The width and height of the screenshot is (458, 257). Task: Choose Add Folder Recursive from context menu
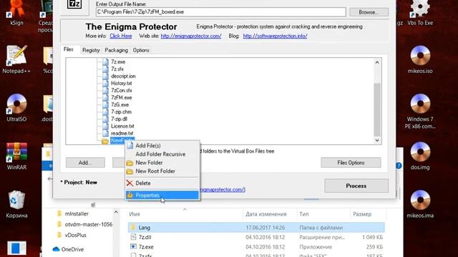[x=162, y=154]
